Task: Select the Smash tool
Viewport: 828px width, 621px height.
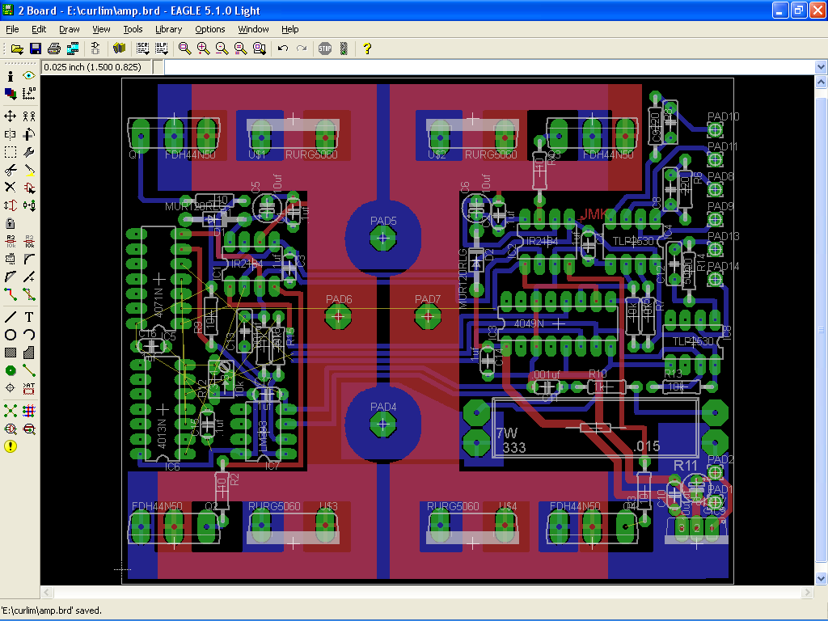Action: coord(10,259)
